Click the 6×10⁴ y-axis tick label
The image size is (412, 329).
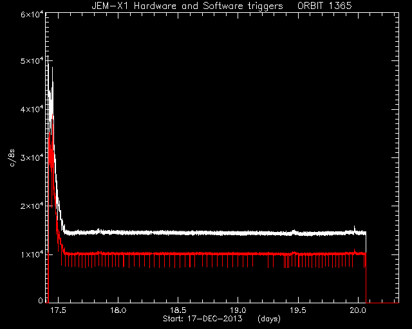[32, 15]
